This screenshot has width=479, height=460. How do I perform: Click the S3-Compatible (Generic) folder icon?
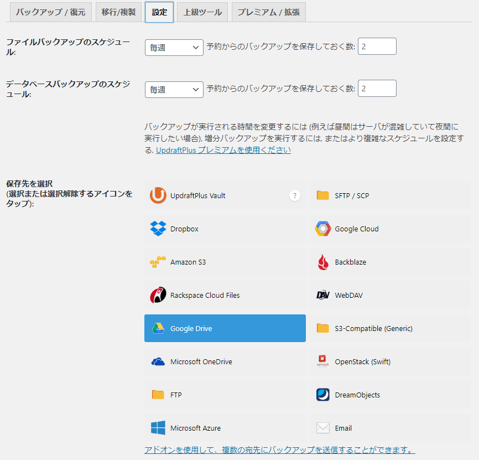[322, 328]
